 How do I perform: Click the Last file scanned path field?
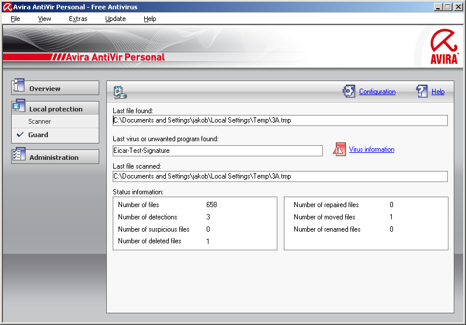pyautogui.click(x=280, y=176)
